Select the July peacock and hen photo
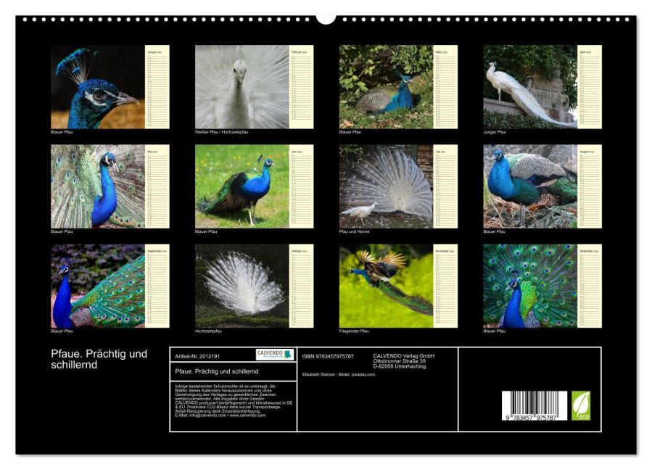 click(x=387, y=186)
